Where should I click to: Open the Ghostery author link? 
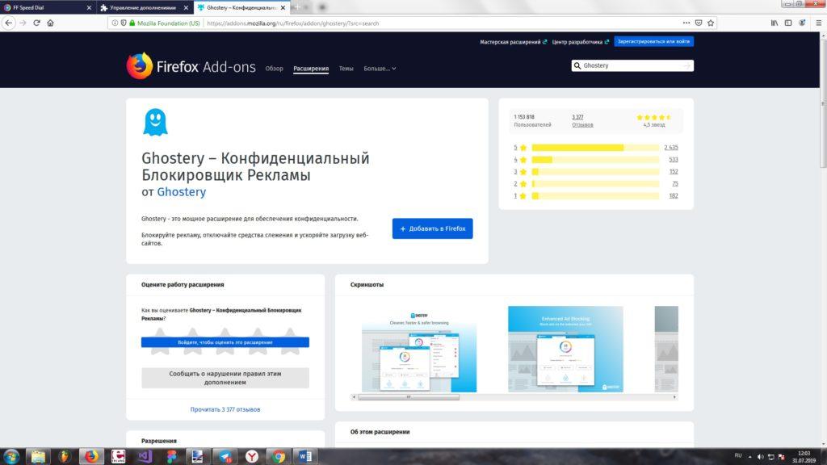pyautogui.click(x=182, y=192)
